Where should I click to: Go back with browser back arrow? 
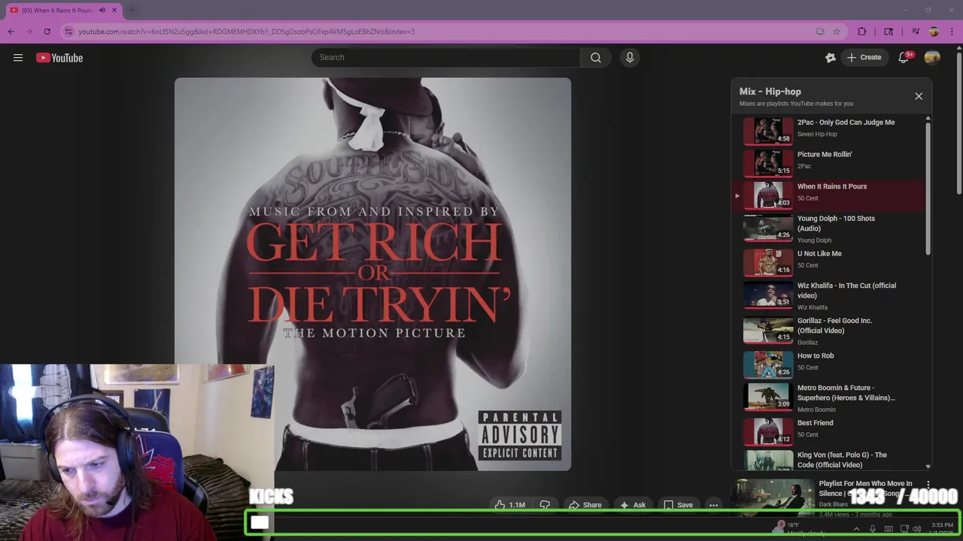[11, 32]
